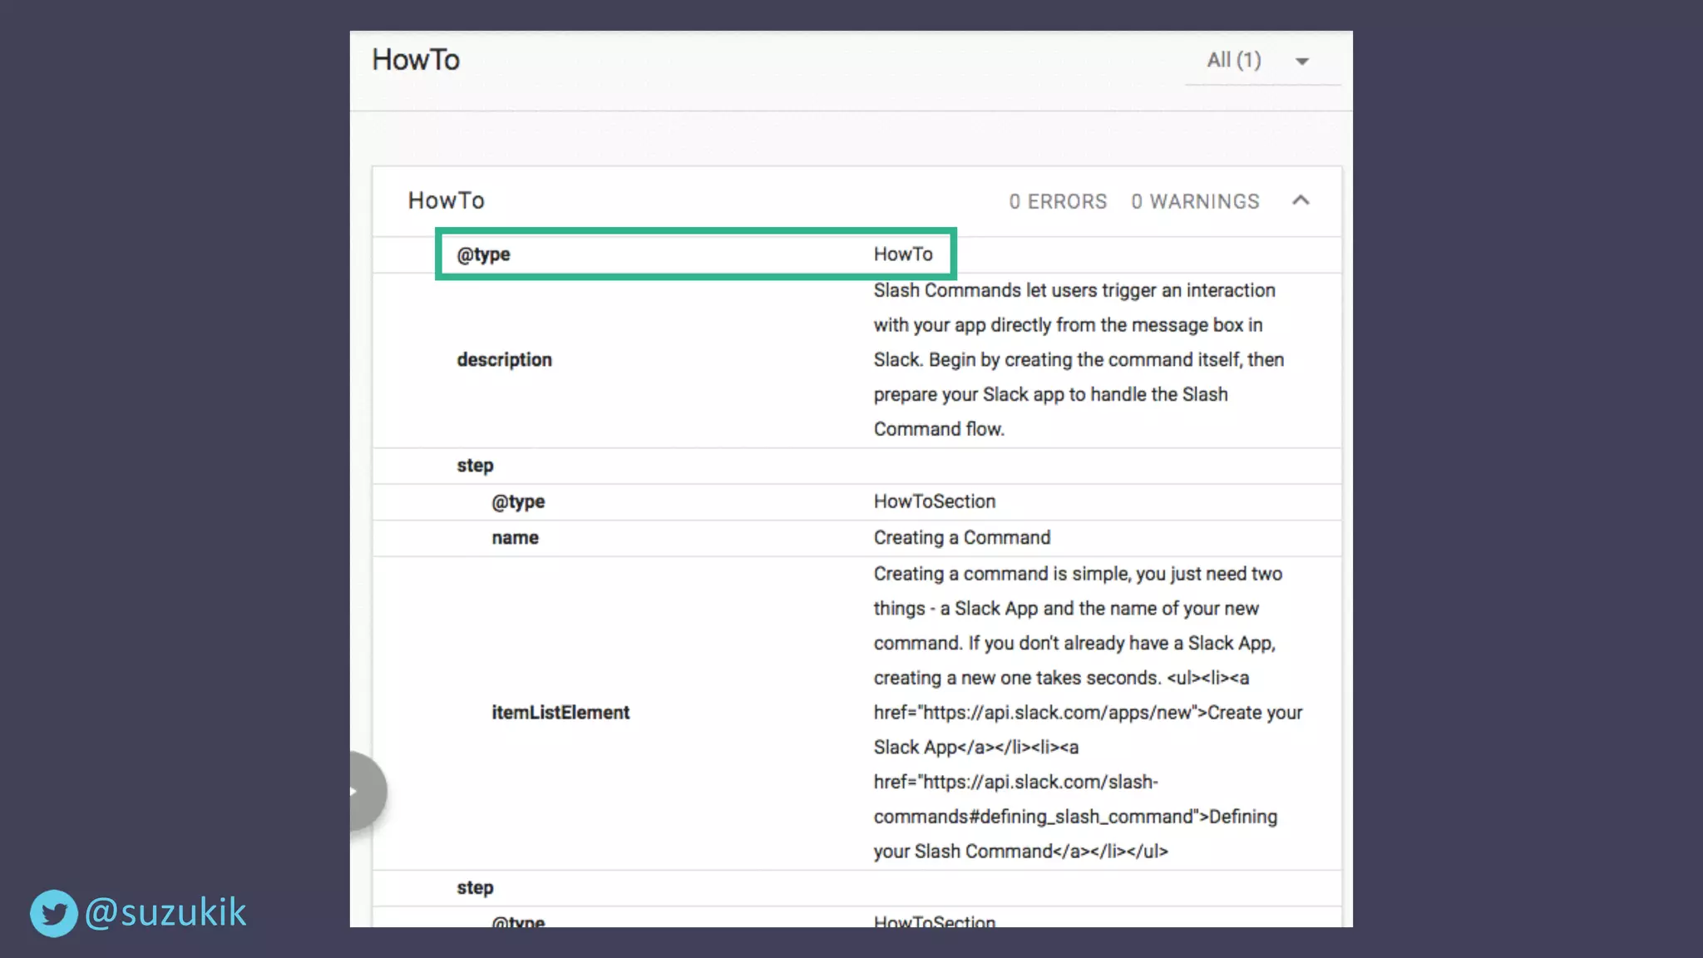Viewport: 1703px width, 958px height.
Task: Click the @suzukik Twitter handle
Action: tap(165, 913)
